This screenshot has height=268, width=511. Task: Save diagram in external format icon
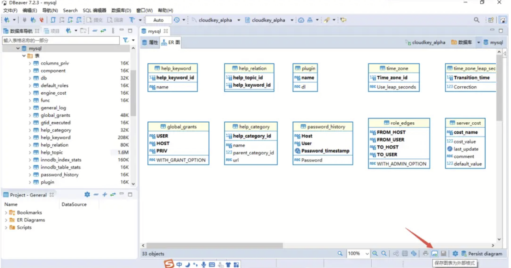pos(435,254)
